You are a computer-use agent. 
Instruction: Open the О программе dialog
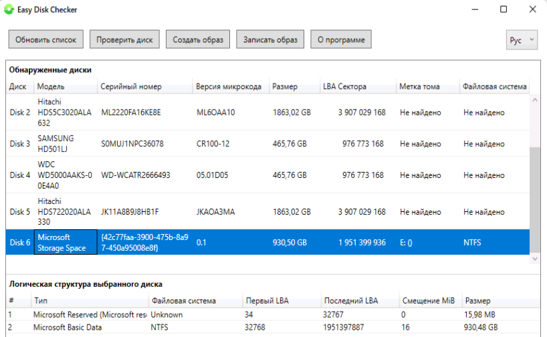[341, 39]
